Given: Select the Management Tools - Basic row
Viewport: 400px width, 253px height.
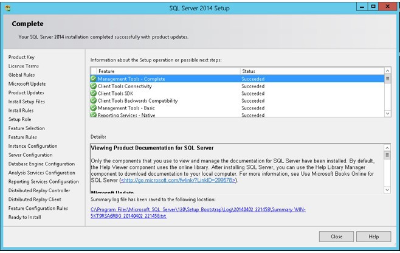Looking at the screenshot, I should (x=237, y=108).
